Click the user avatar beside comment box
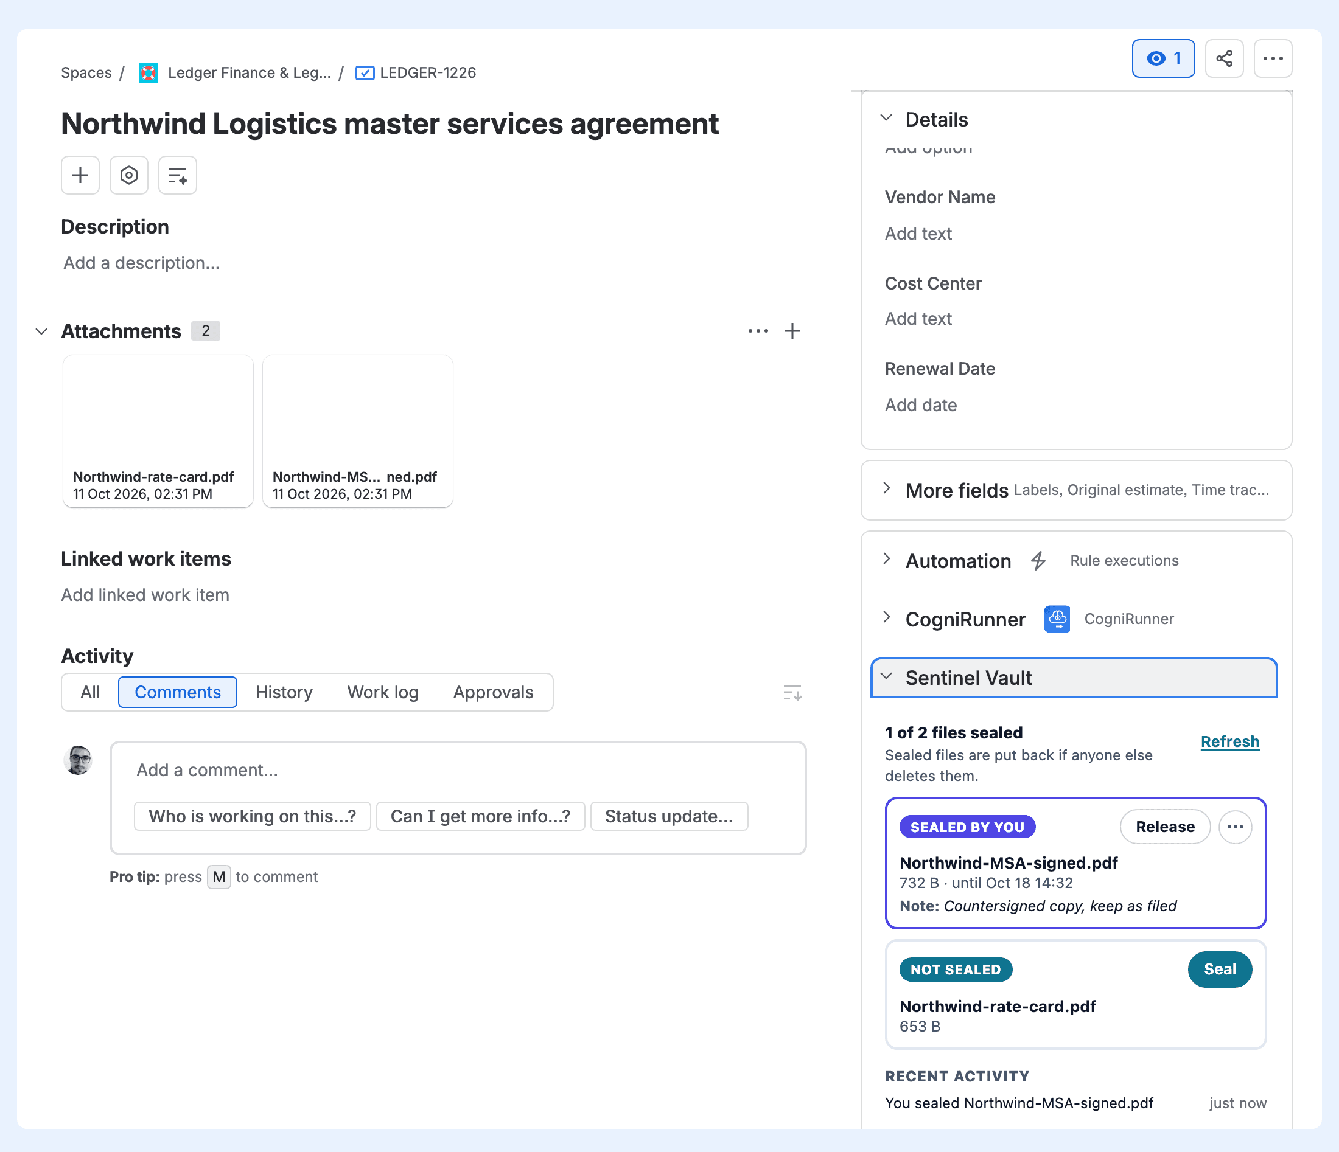The height and width of the screenshot is (1152, 1339). click(x=79, y=760)
